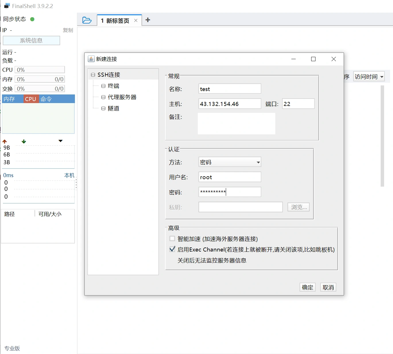Click the green upload arrow icon
393x354 pixels.
pyautogui.click(x=24, y=141)
